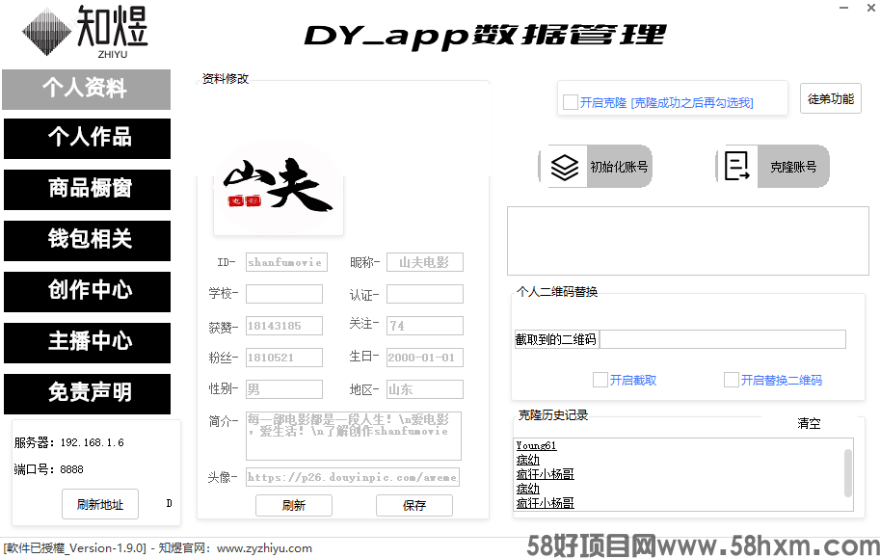The width and height of the screenshot is (880, 558).
Task: Click the 山夫 avatar image
Action: (x=279, y=188)
